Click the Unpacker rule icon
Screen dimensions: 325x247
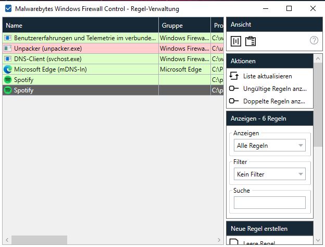[8, 49]
